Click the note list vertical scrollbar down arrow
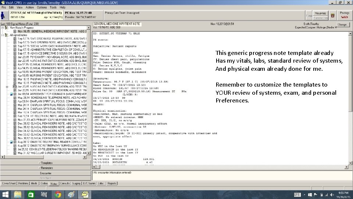353x199 pixels. (x=89, y=153)
